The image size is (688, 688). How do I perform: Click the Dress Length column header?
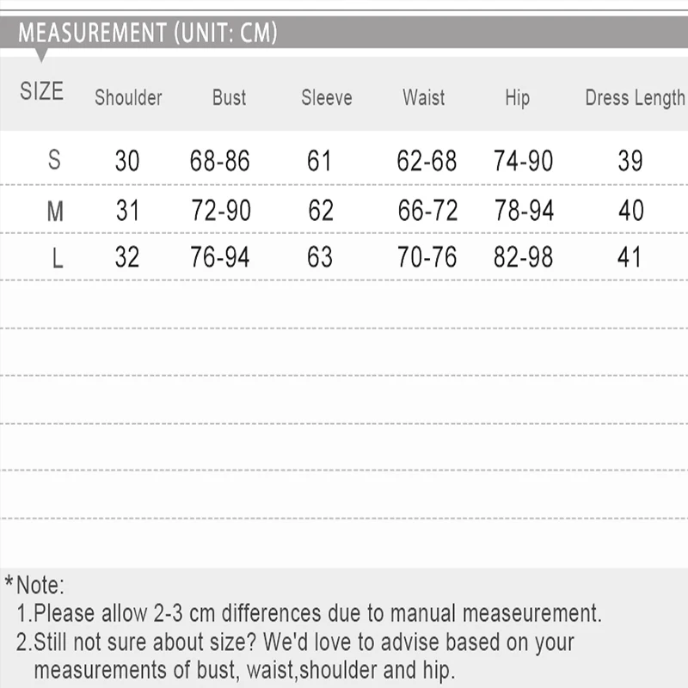point(635,98)
